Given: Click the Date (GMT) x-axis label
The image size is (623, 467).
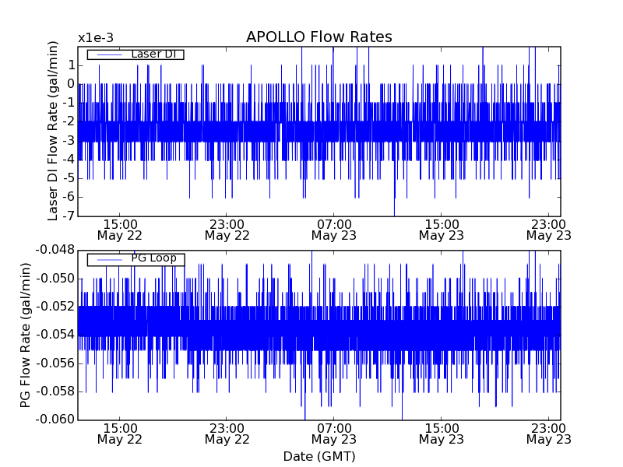Looking at the screenshot, I should click(x=319, y=456).
